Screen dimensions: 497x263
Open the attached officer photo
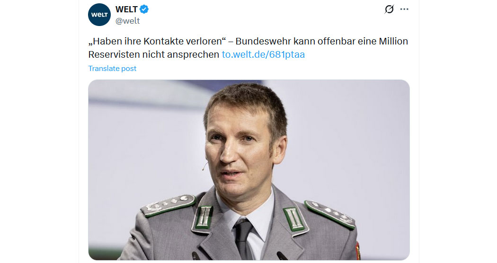click(x=249, y=170)
